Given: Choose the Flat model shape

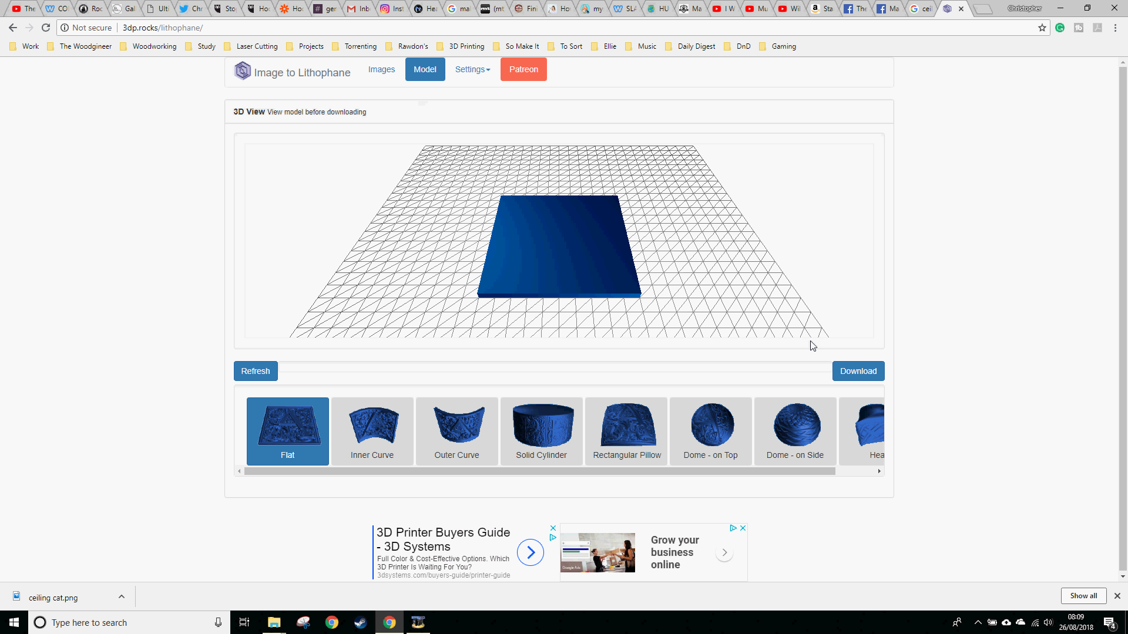Looking at the screenshot, I should (x=287, y=431).
